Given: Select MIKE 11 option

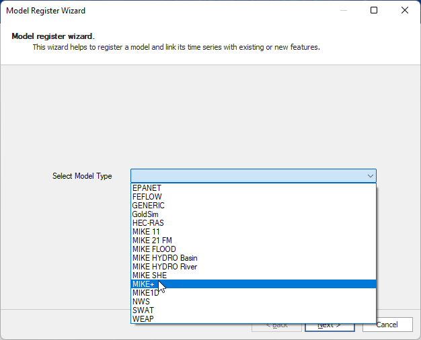Looking at the screenshot, I should pos(254,232).
